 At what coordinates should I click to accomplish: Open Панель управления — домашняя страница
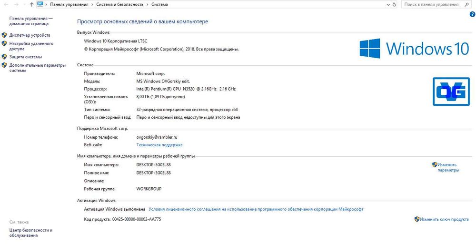(x=30, y=21)
